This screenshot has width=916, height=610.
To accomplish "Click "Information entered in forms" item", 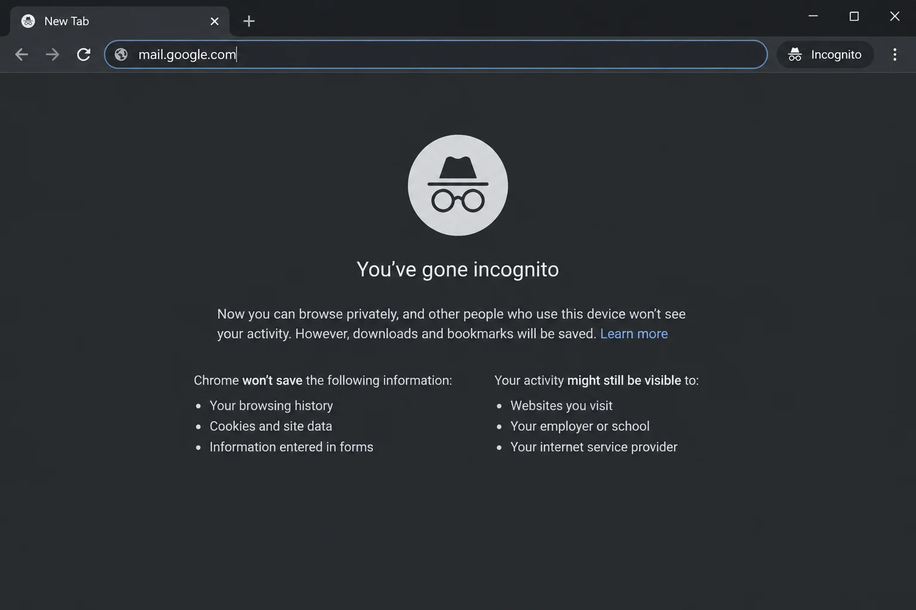I will pos(292,447).
